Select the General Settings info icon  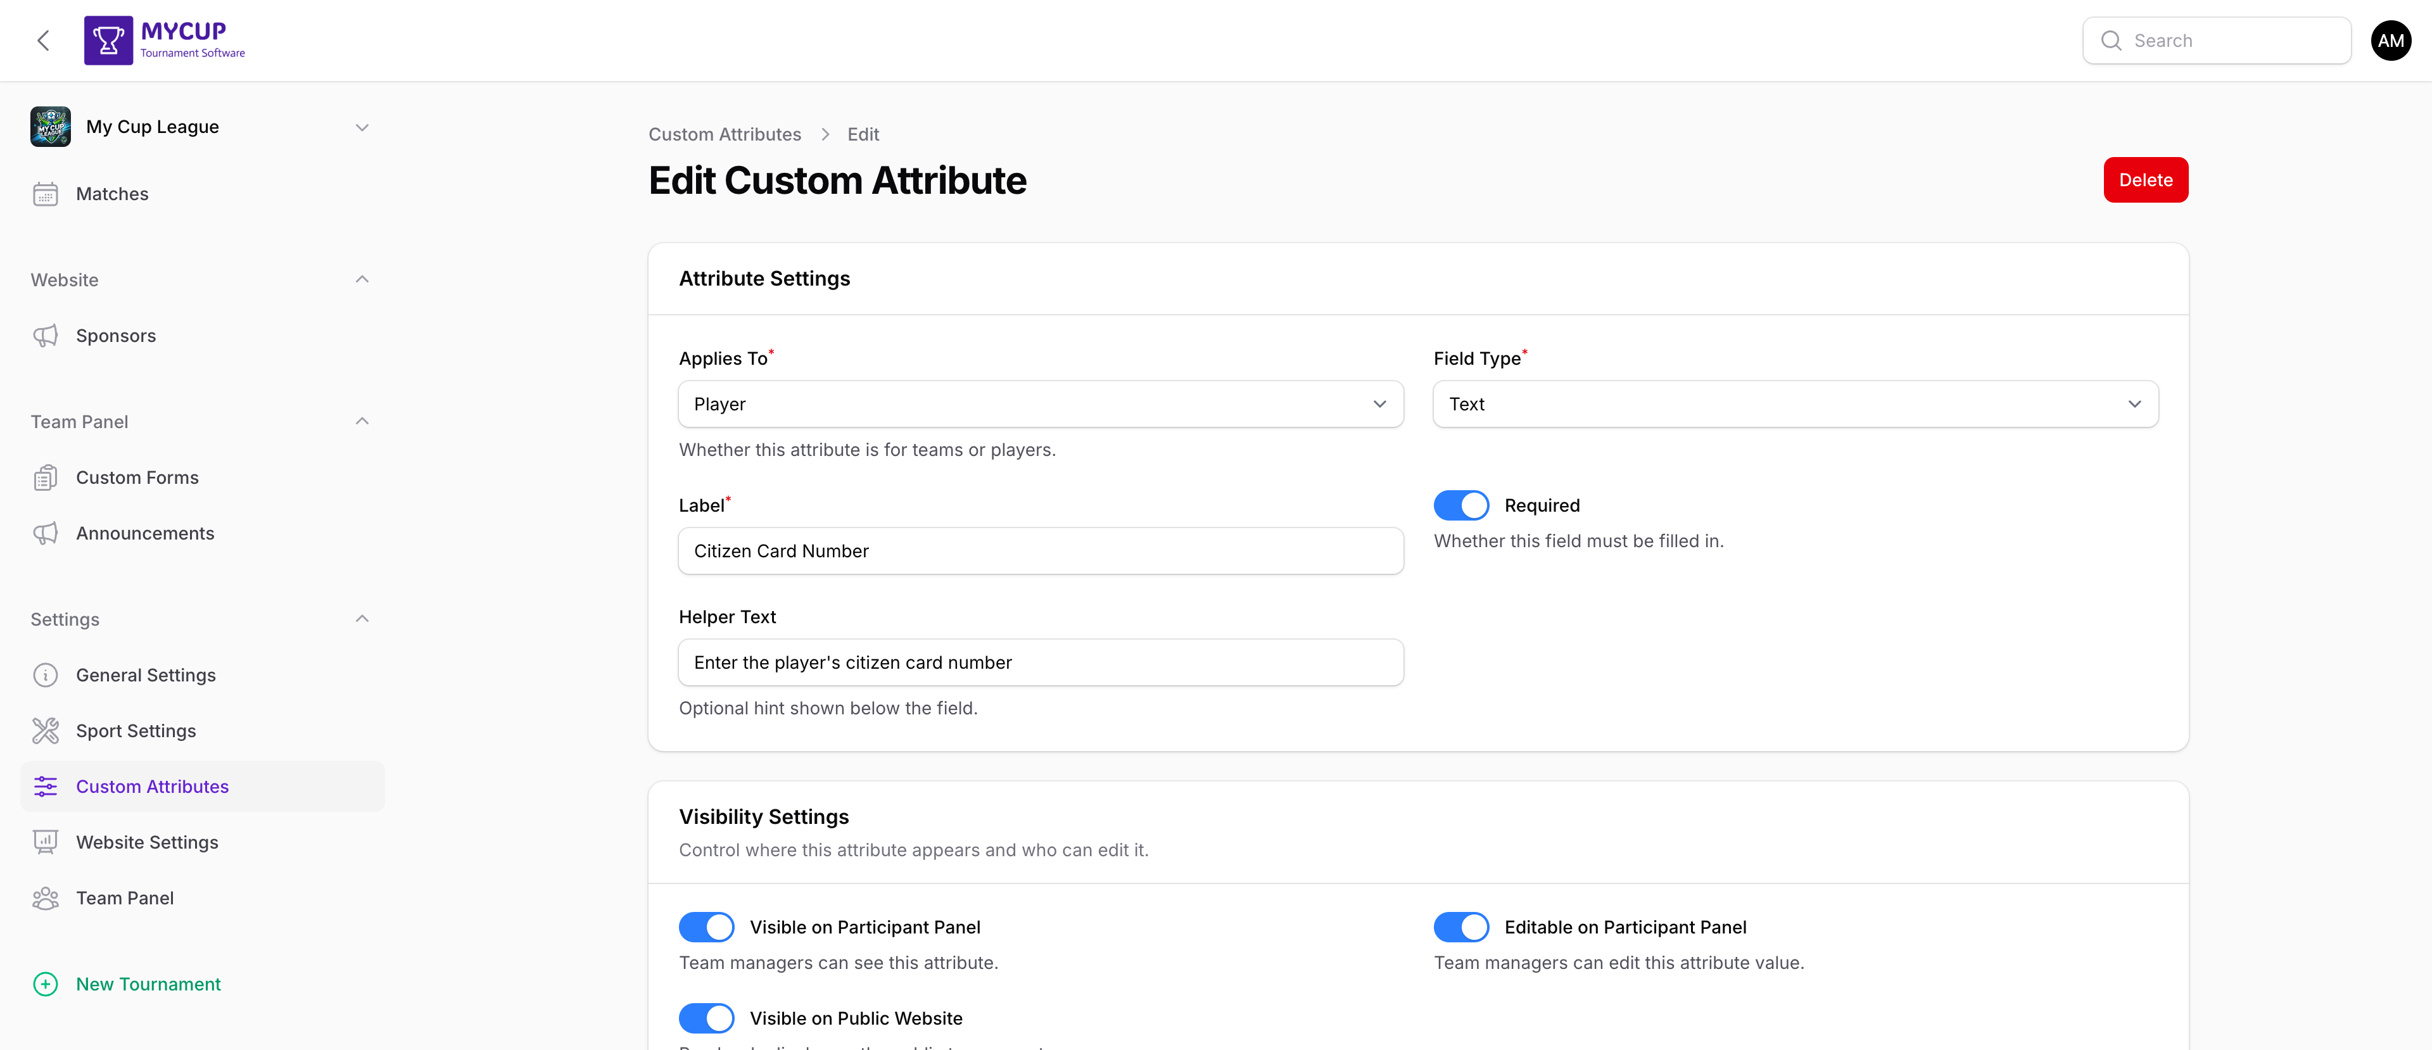(46, 674)
